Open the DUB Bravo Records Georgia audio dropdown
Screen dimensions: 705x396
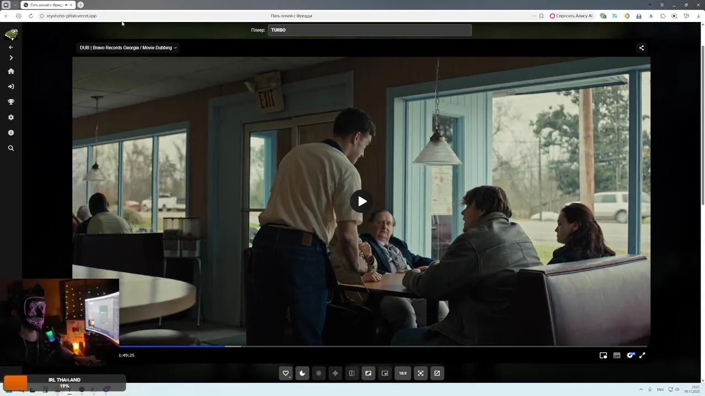pos(128,48)
